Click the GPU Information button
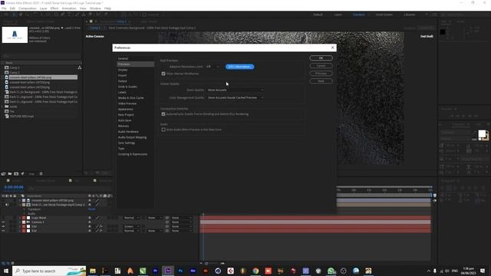 pos(240,67)
